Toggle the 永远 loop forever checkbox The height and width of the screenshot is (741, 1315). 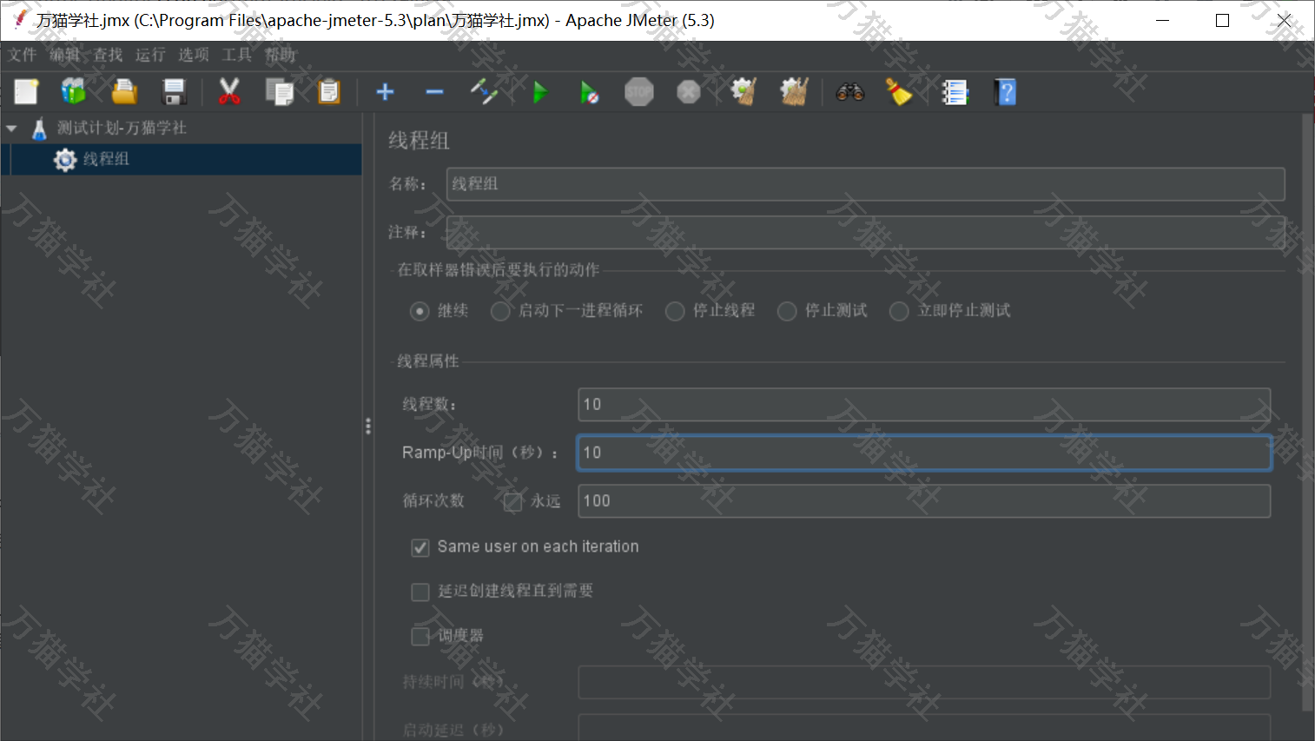coord(513,501)
